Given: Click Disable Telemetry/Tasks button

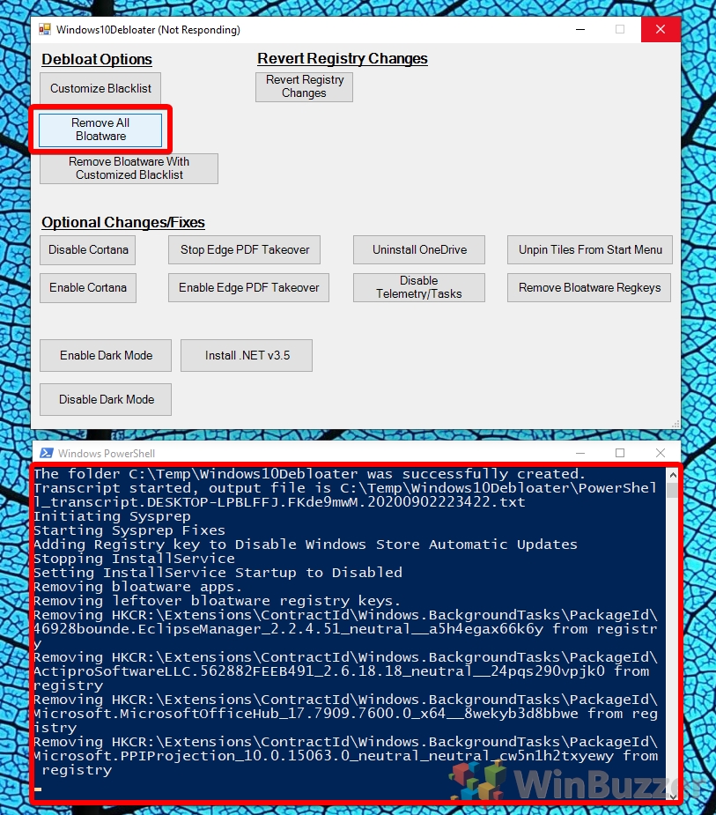Looking at the screenshot, I should coord(419,288).
